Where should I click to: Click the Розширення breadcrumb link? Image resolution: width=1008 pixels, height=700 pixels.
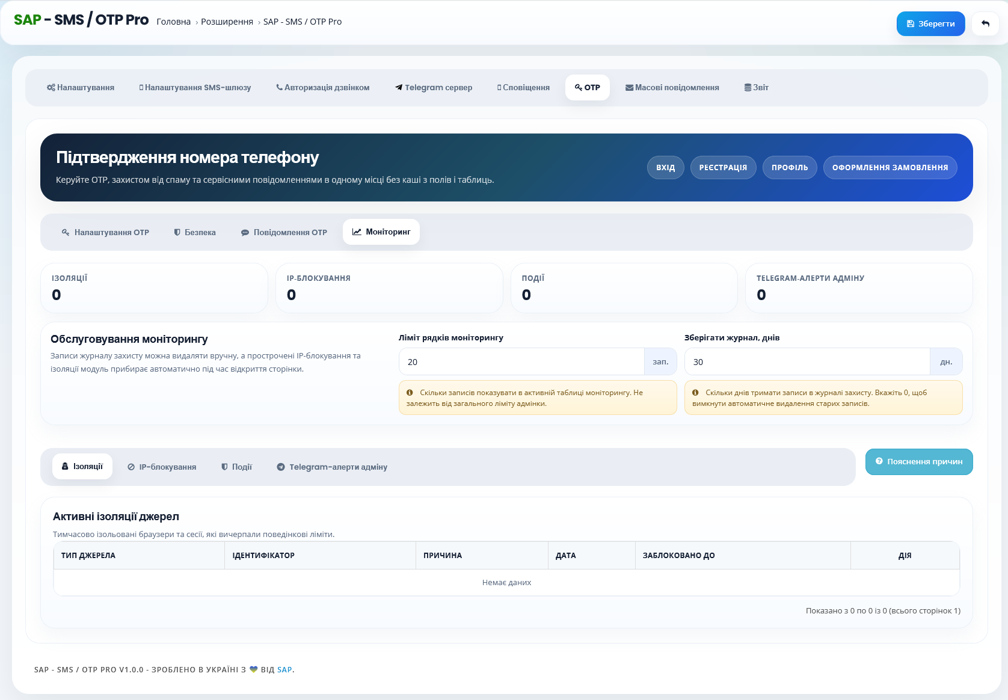[x=227, y=22]
